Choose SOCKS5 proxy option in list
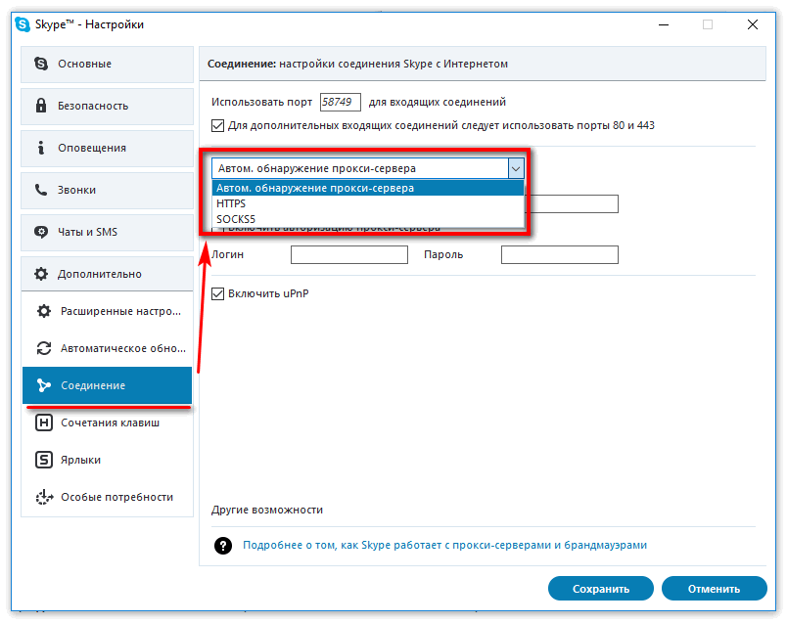 coord(368,219)
